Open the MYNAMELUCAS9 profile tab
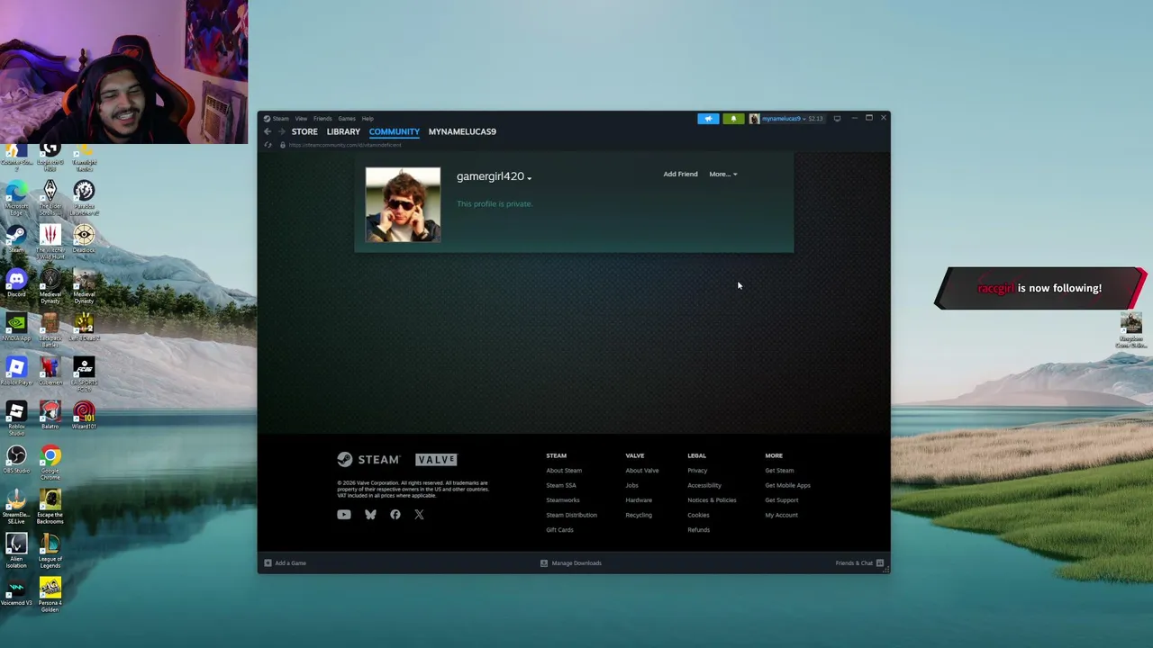1153x648 pixels. coord(462,131)
